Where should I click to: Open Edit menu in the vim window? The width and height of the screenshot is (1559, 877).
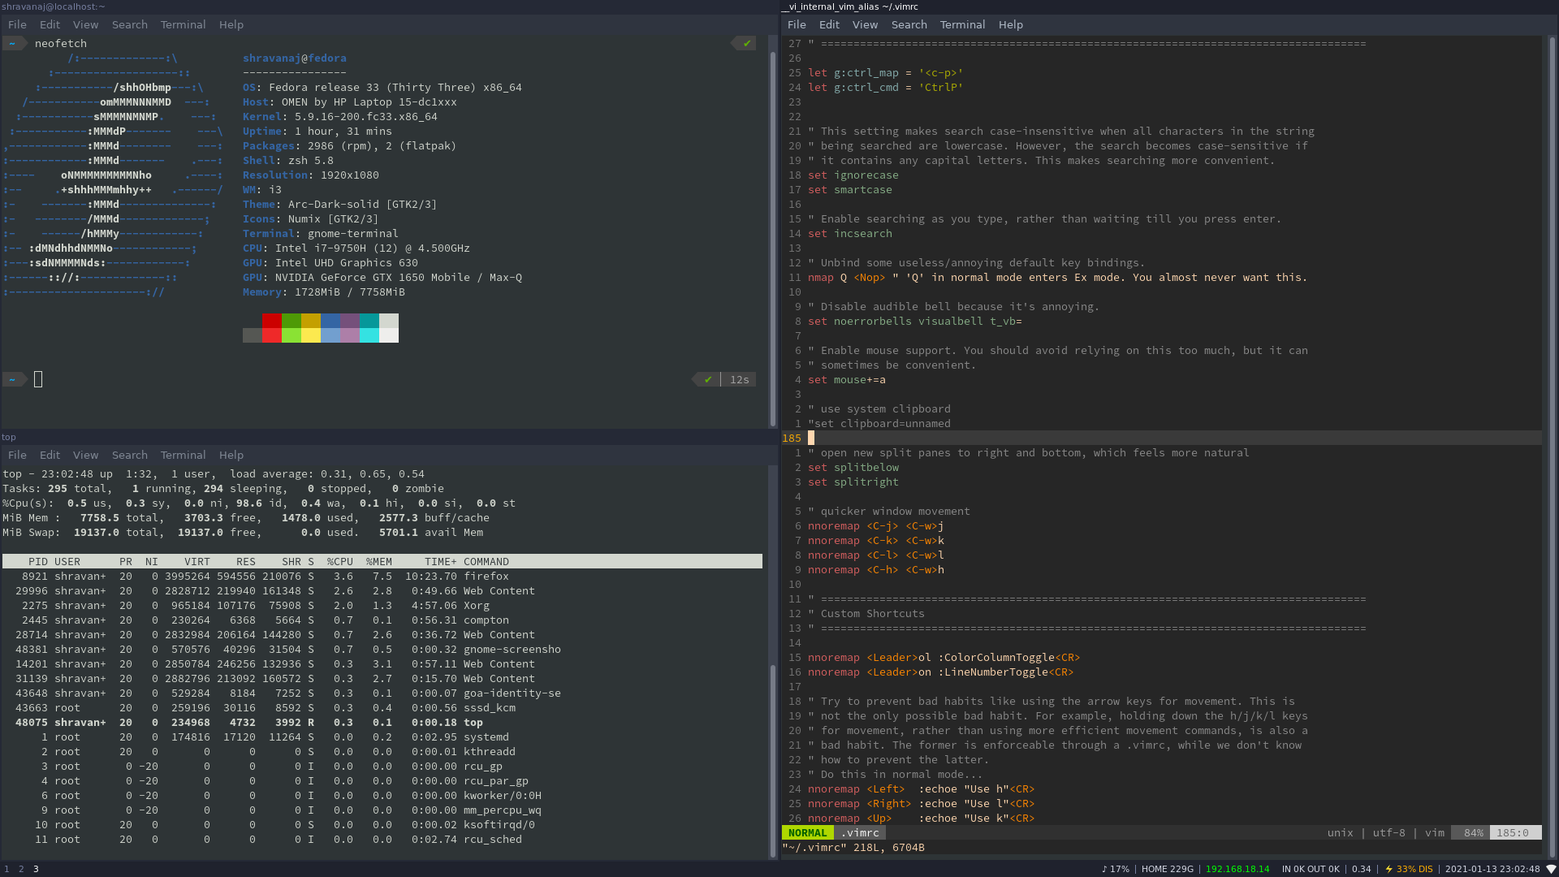tap(829, 25)
